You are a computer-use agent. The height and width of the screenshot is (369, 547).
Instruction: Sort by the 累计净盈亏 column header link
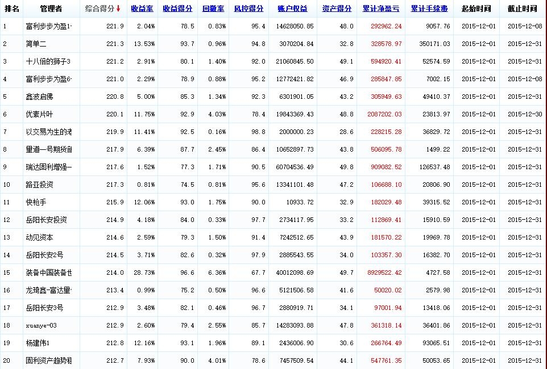click(x=381, y=9)
